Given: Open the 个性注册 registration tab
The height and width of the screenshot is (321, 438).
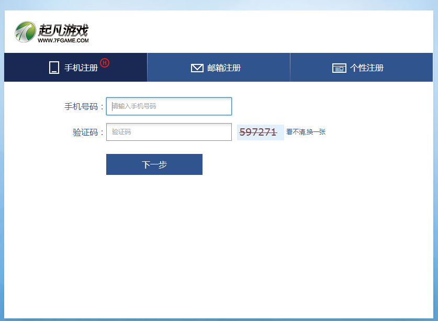Looking at the screenshot, I should coord(361,67).
